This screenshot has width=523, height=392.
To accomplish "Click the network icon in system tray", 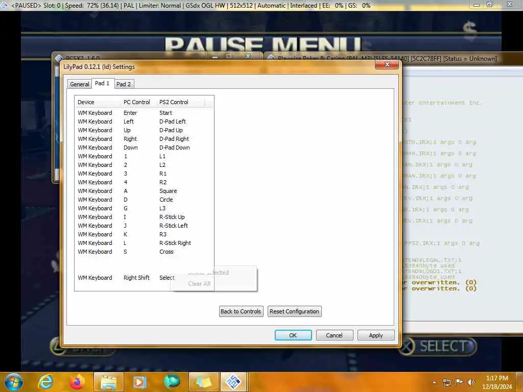I will (446, 382).
